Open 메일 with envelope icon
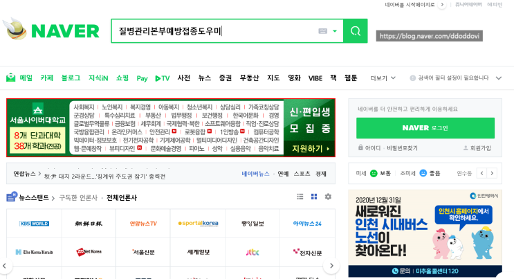The height and width of the screenshot is (279, 514). pos(19,78)
